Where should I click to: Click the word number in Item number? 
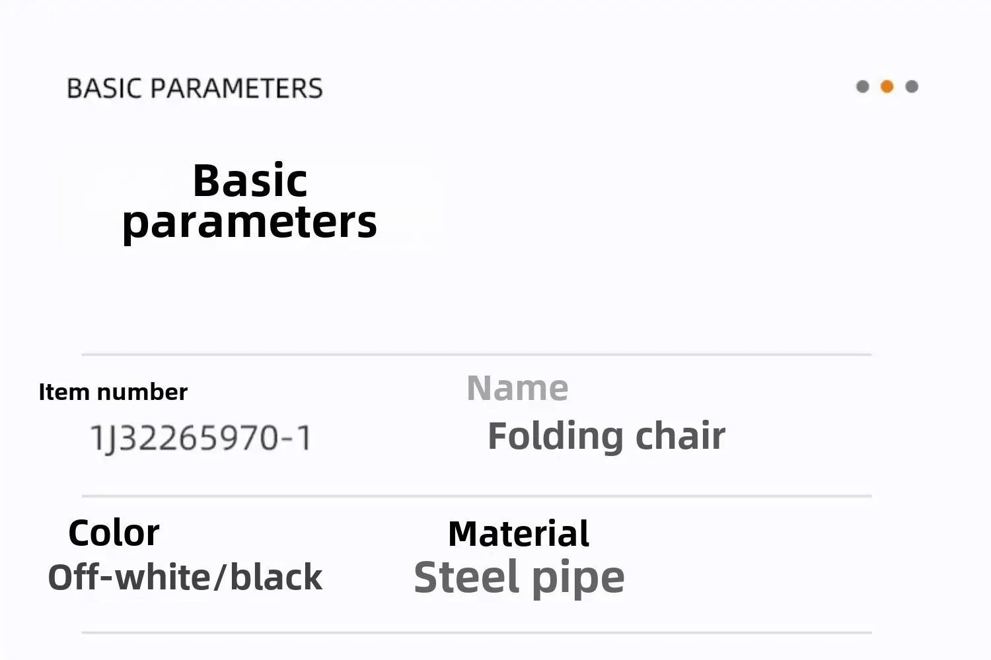(x=142, y=392)
